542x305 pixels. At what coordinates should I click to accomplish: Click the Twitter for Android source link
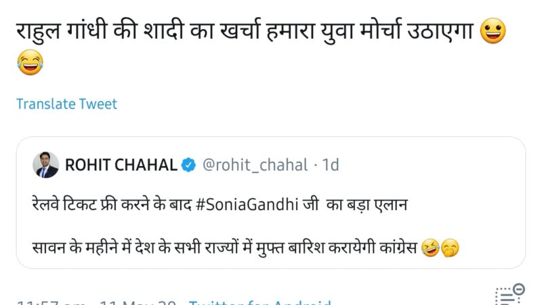coord(261,303)
